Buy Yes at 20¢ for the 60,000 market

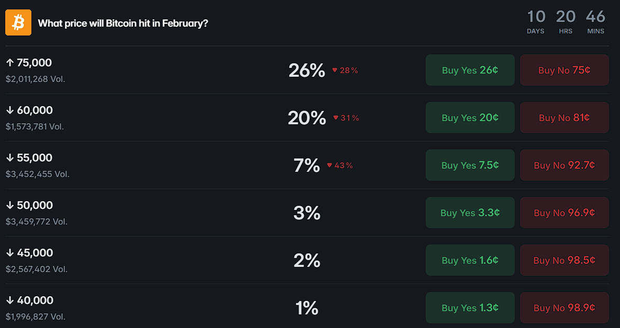tap(470, 117)
